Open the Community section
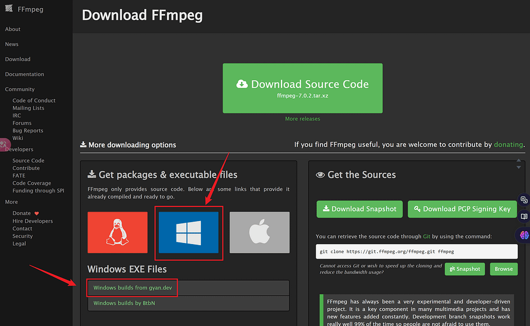This screenshot has height=326, width=530. click(x=20, y=89)
